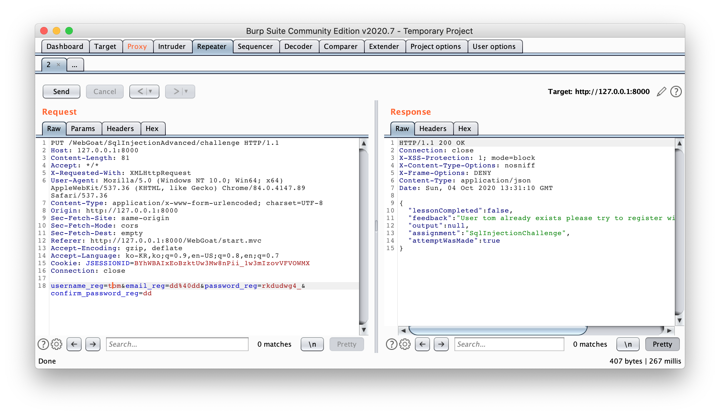Click the Cancel button
The image size is (720, 415).
(105, 92)
